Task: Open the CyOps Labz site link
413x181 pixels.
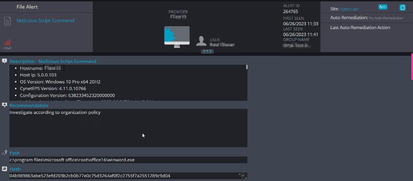Action: click(349, 9)
